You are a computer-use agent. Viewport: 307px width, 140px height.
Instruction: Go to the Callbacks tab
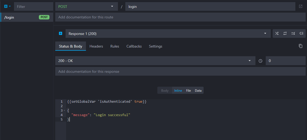(134, 46)
